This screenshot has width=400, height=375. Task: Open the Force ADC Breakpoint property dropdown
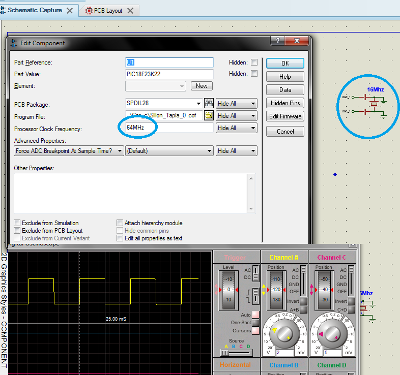tap(69, 151)
